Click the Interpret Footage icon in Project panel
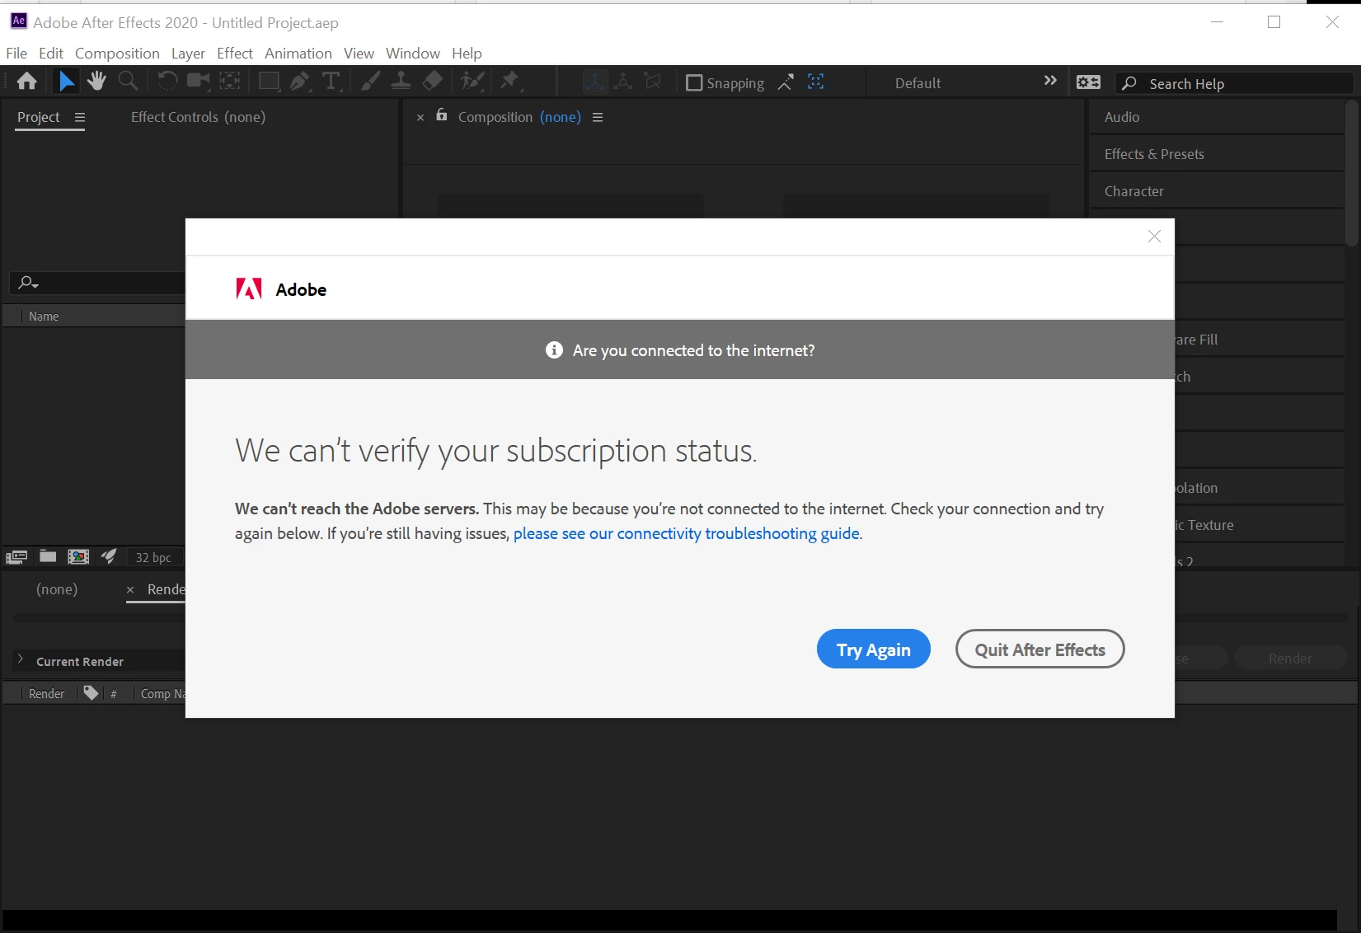The width and height of the screenshot is (1361, 933). point(16,557)
